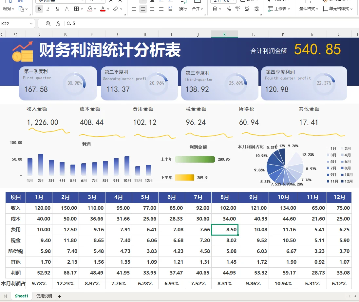The height and width of the screenshot is (302, 359).
Task: Select column K header
Action: 224,34
